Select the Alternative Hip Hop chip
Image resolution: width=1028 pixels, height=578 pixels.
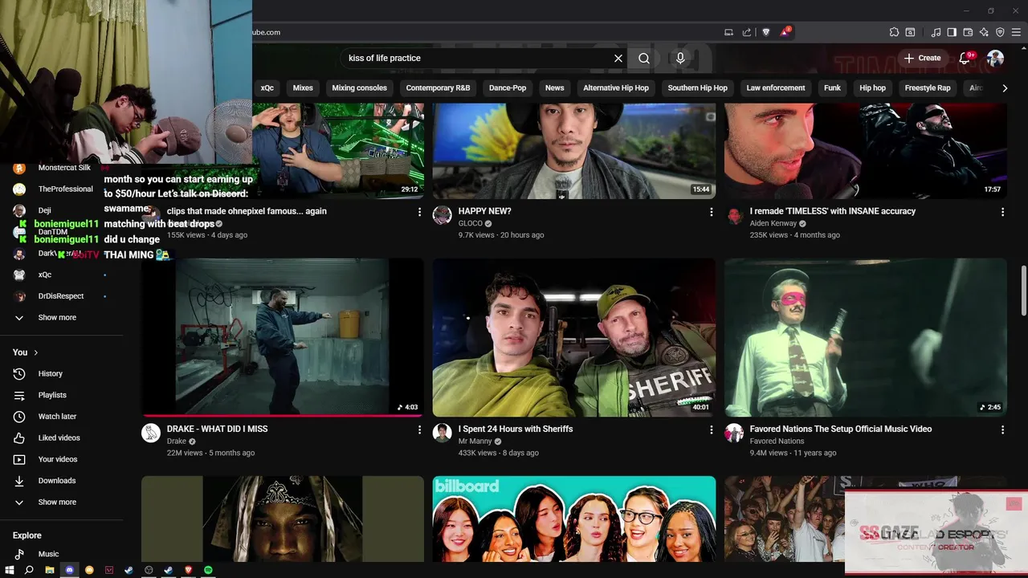(x=616, y=88)
